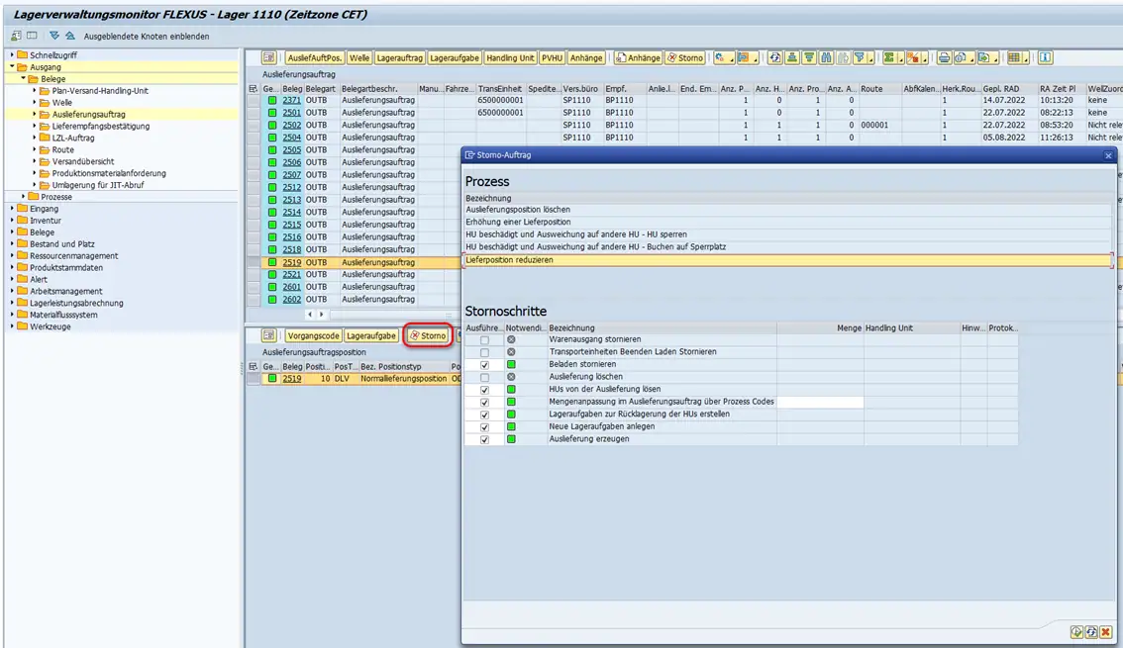Image resolution: width=1123 pixels, height=648 pixels.
Task: Click the blue information icon in top toolbar
Action: point(1045,58)
